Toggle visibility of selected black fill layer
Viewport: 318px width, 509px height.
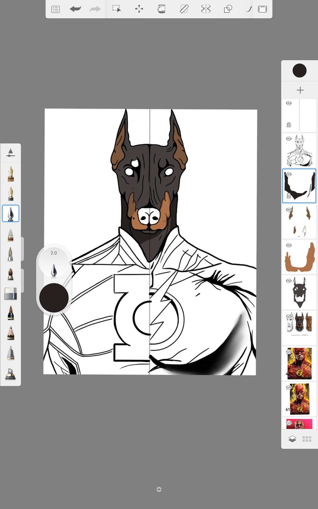[x=289, y=174]
